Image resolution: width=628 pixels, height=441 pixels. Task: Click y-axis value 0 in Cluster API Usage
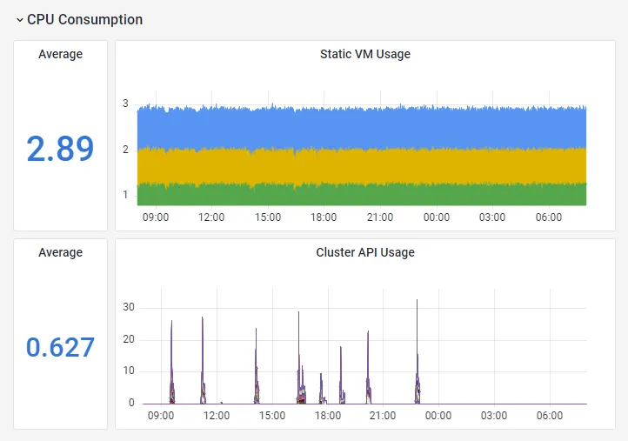pos(131,403)
